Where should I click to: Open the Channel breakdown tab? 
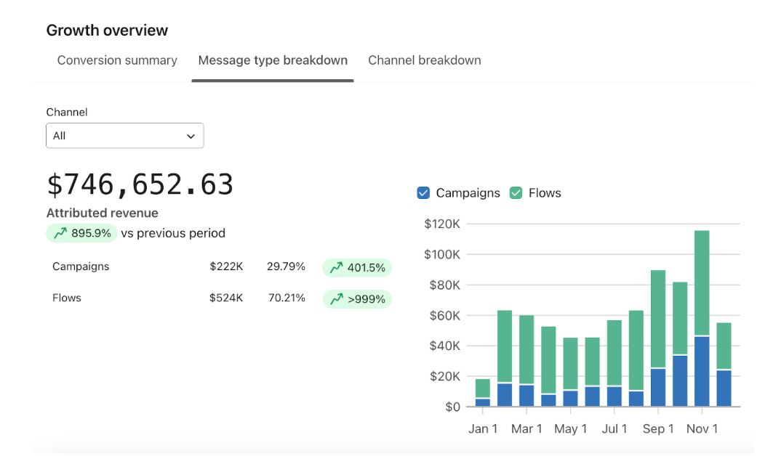pyautogui.click(x=424, y=60)
